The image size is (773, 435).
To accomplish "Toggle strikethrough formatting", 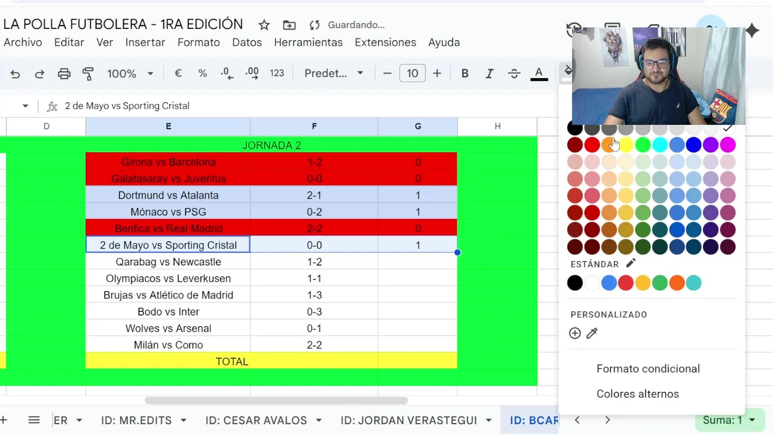I will point(514,73).
